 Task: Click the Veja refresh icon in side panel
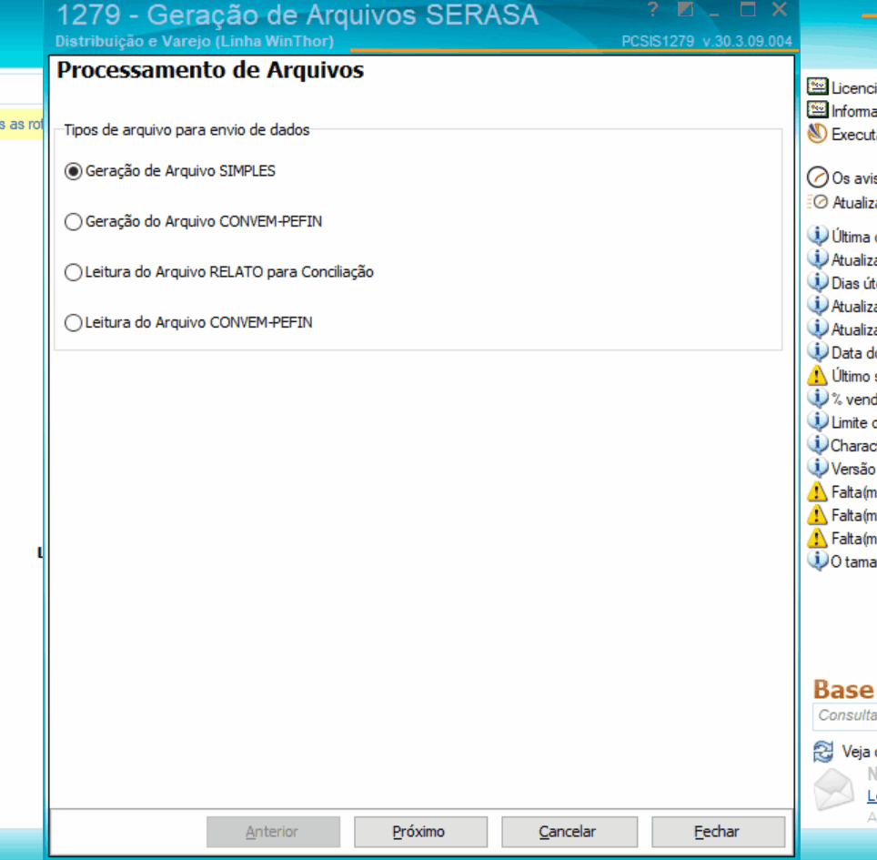(x=822, y=752)
